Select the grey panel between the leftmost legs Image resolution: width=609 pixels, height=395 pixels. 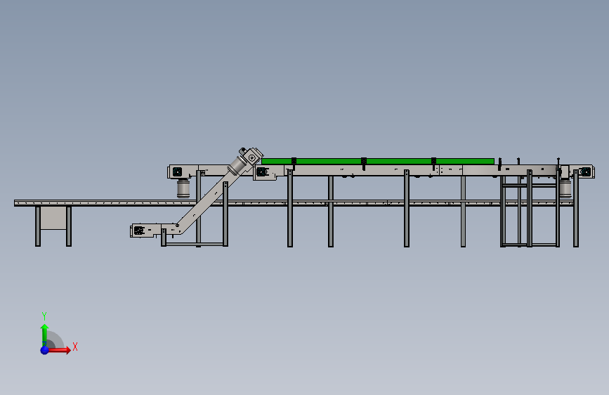point(53,218)
